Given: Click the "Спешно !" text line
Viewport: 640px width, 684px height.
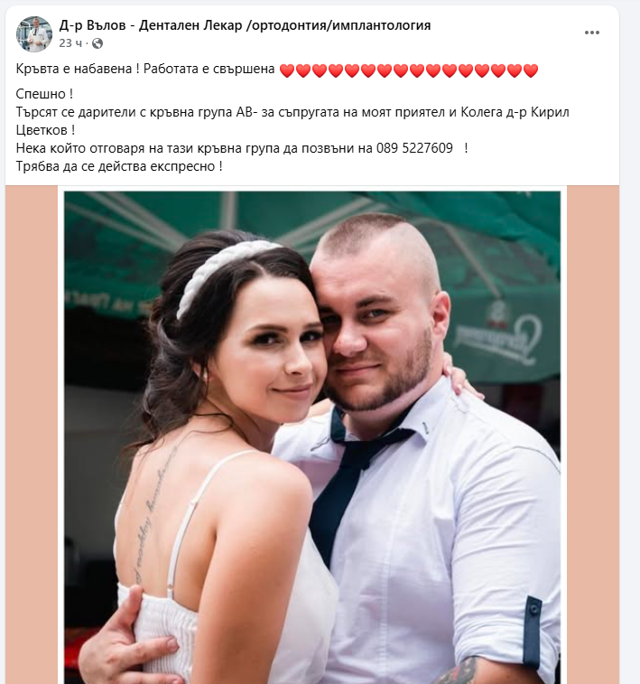Looking at the screenshot, I should coord(44,94).
